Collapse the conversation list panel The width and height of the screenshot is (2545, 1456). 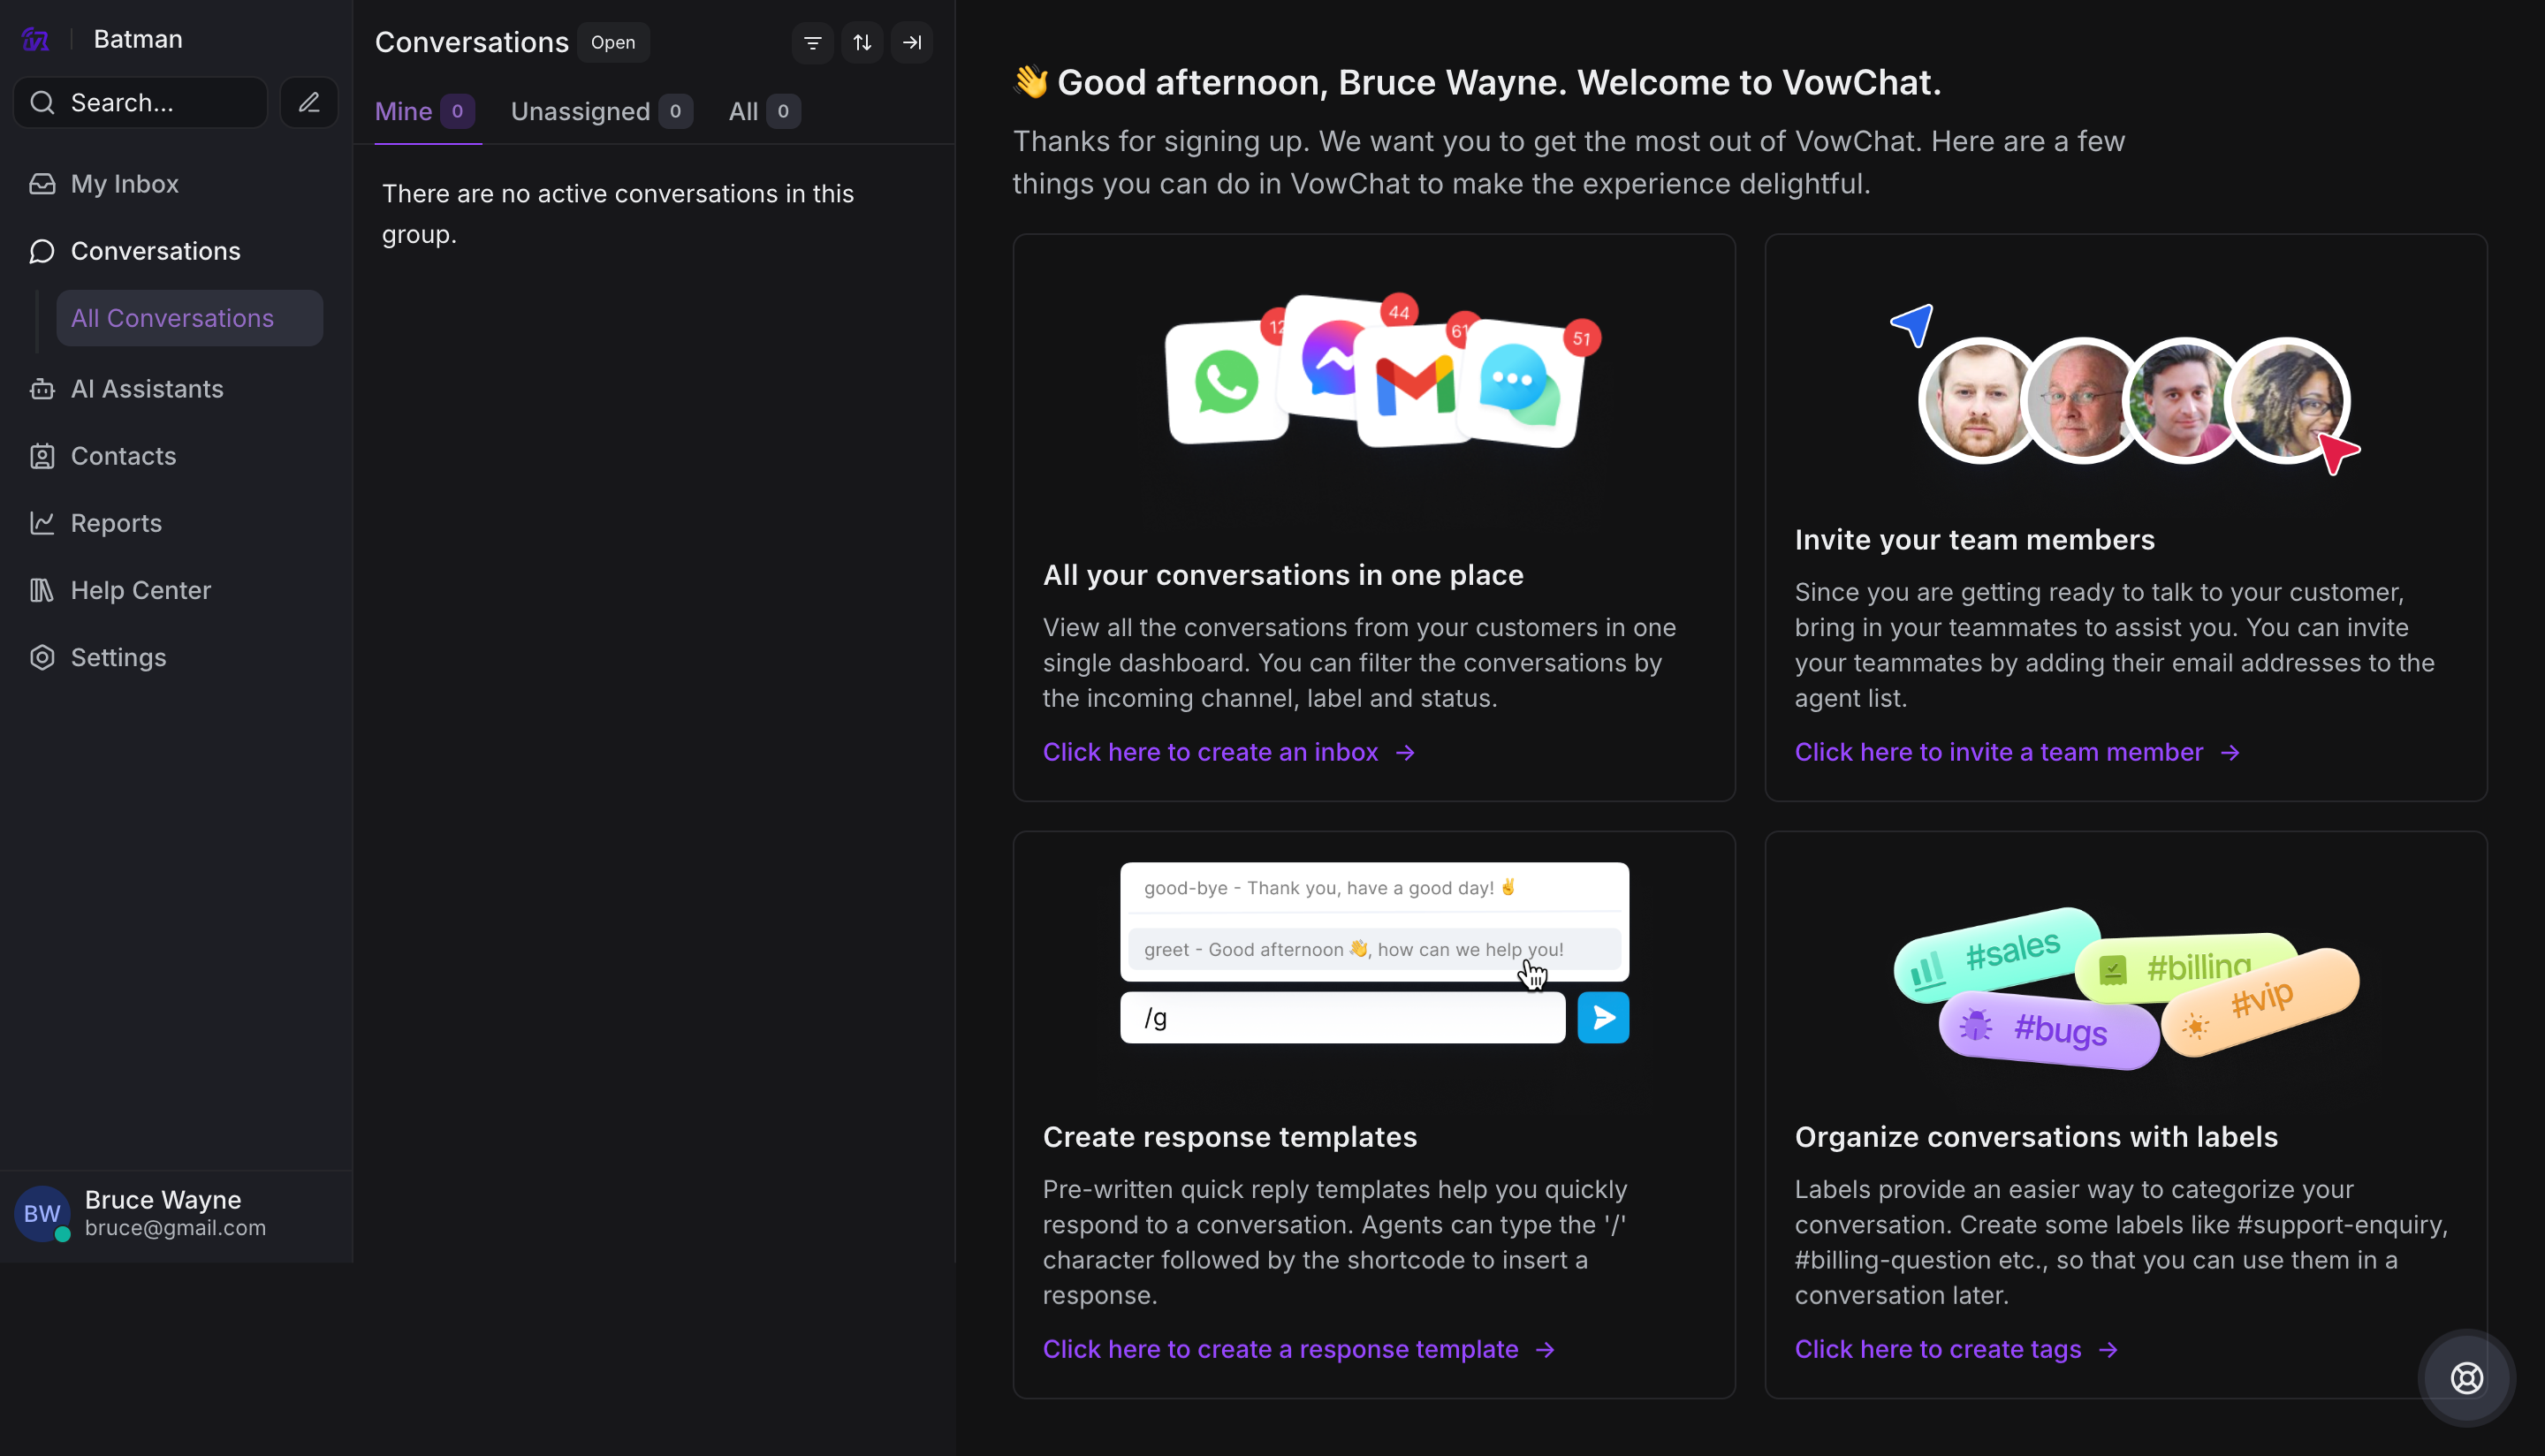(x=912, y=42)
